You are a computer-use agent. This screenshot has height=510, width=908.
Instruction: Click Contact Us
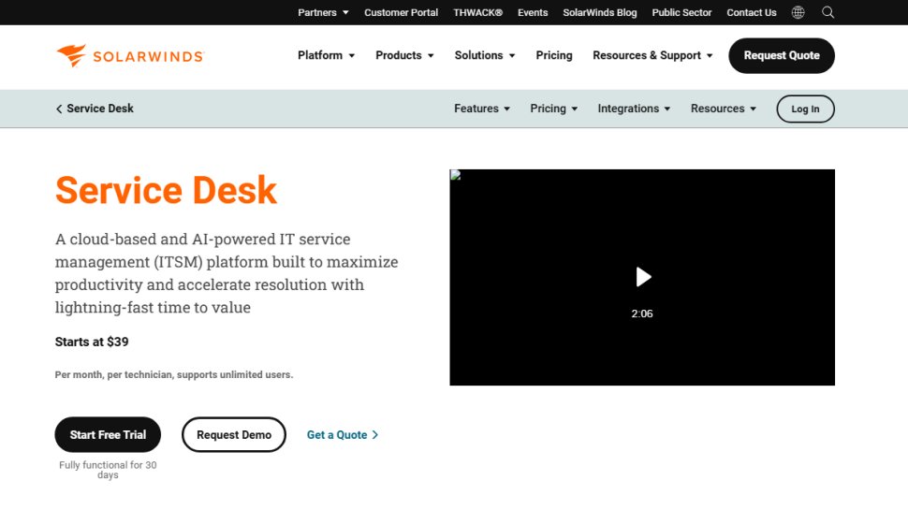tap(751, 12)
